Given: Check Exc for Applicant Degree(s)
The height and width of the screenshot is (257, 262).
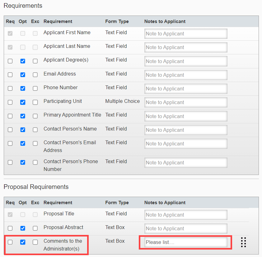Looking at the screenshot, I should point(35,61).
